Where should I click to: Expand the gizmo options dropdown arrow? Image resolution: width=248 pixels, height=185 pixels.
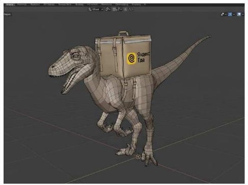point(234,14)
